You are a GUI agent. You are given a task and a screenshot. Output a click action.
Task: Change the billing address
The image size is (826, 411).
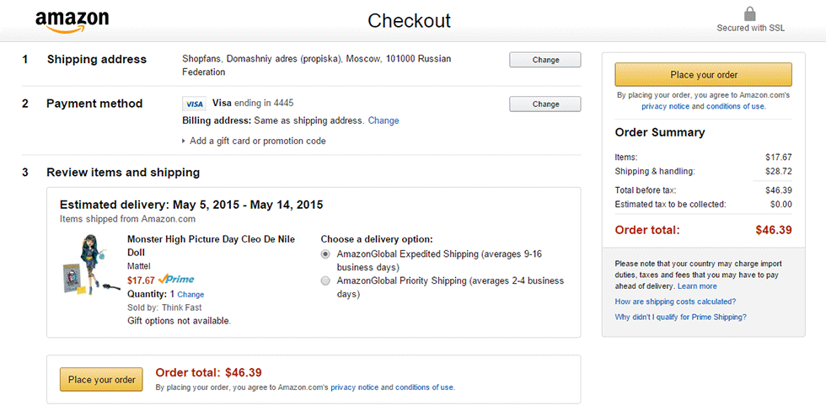(x=383, y=120)
